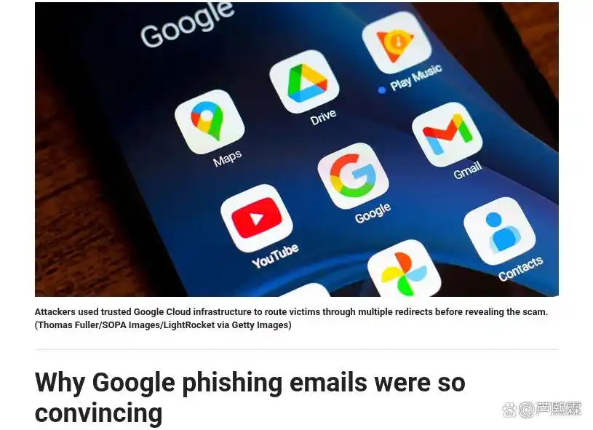This screenshot has width=593, height=430.
Task: Click the 'Contacts' label text
Action: [520, 268]
